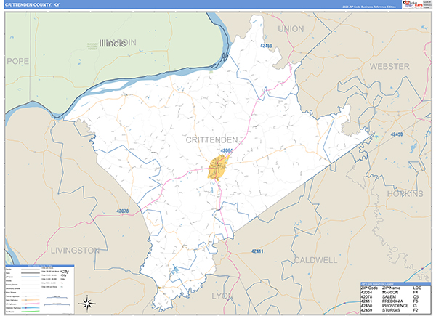Click the pink US Highways legend swatch
This screenshot has width=436, height=316.
point(31,304)
